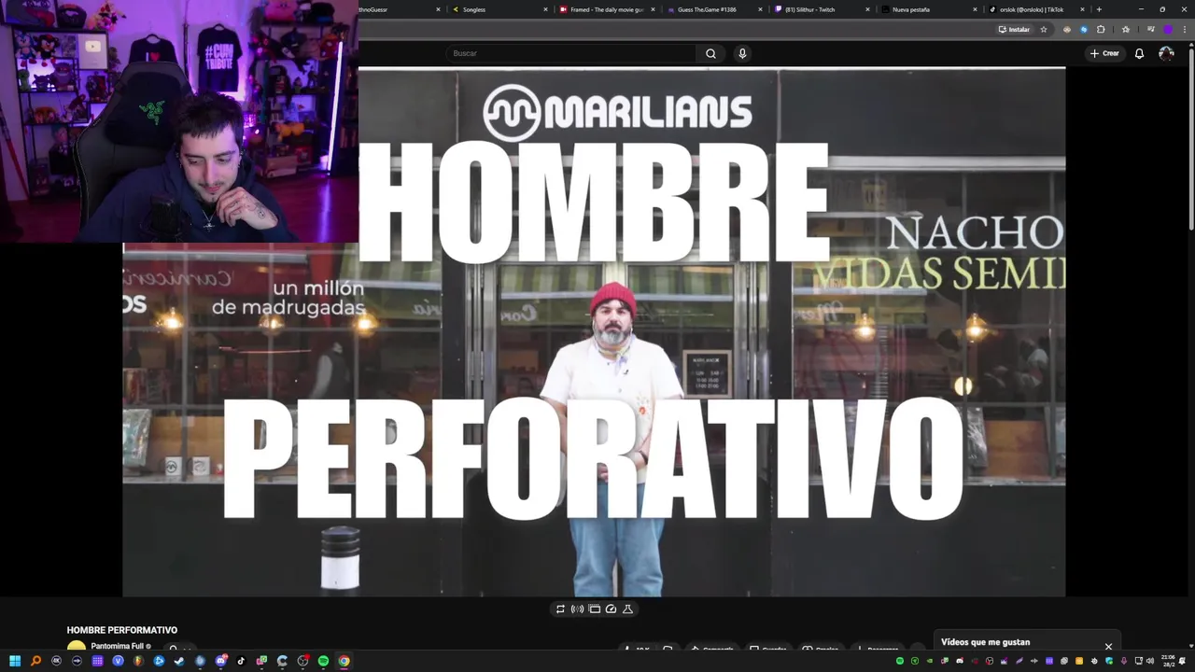Open Spotify from the taskbar
This screenshot has height=672, width=1195.
[323, 661]
